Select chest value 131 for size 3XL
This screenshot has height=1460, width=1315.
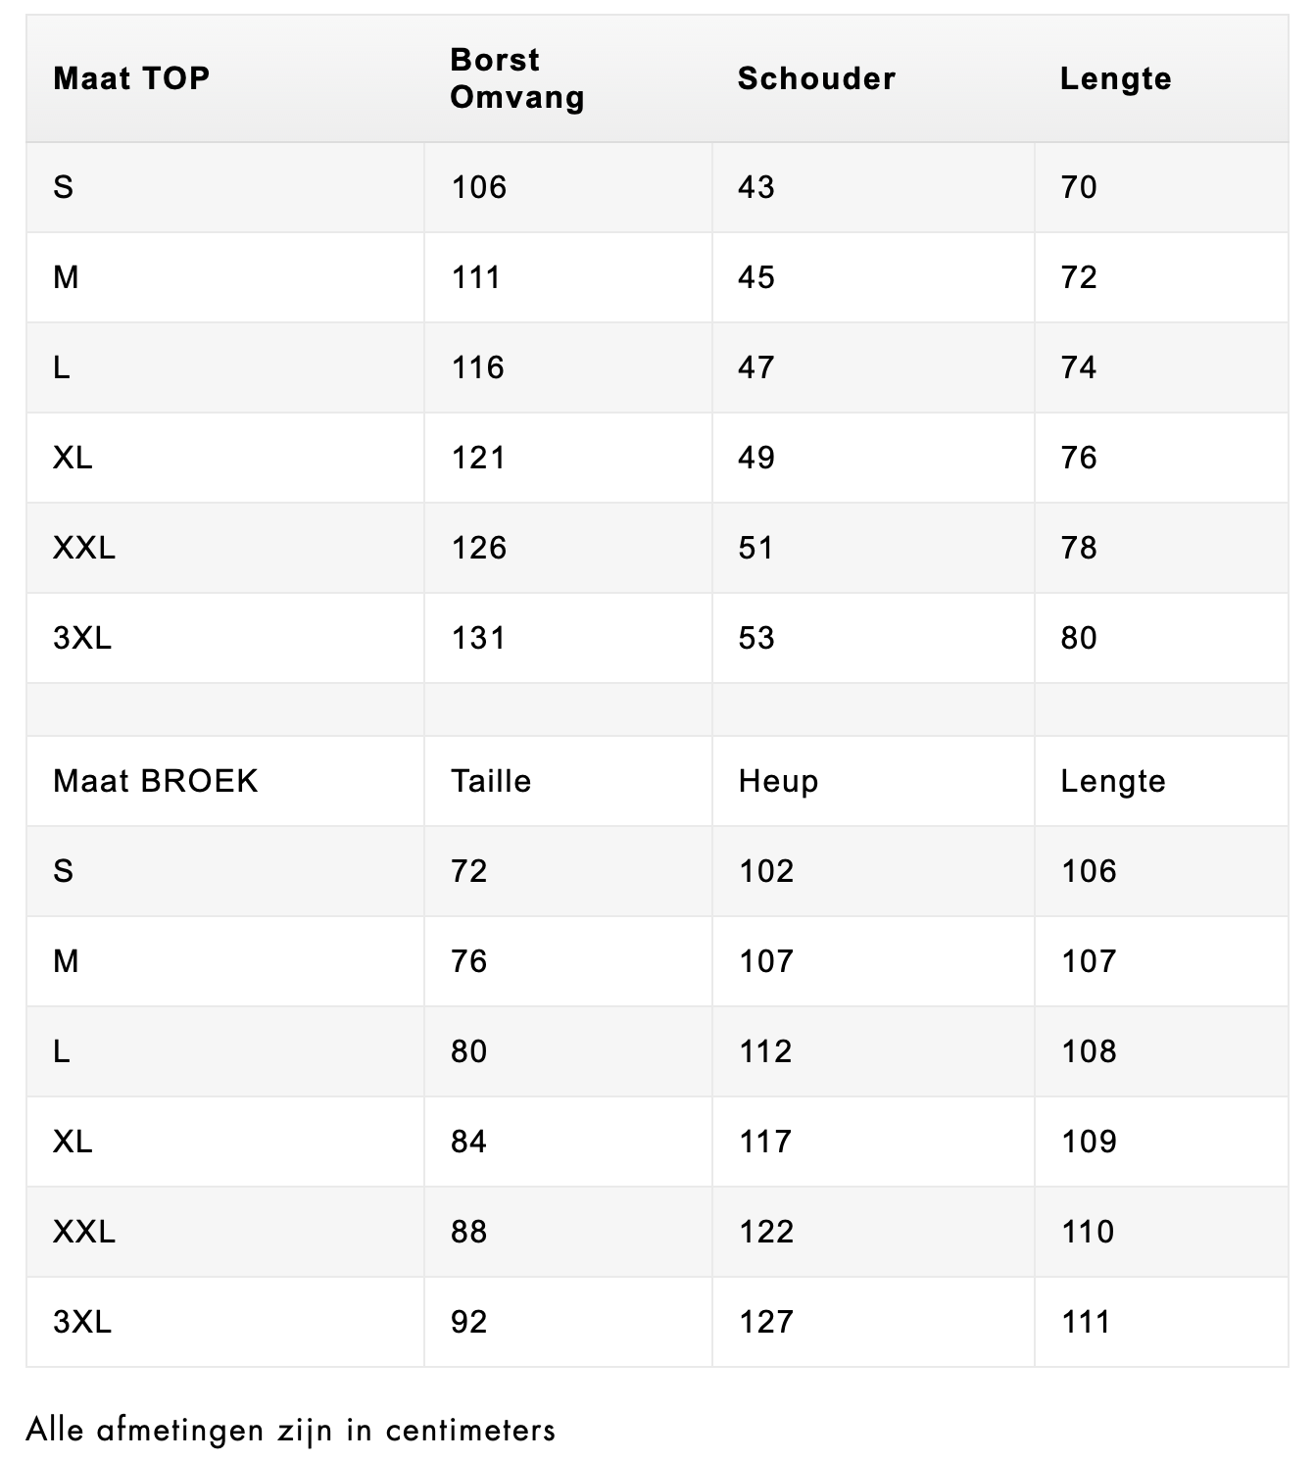(x=478, y=638)
